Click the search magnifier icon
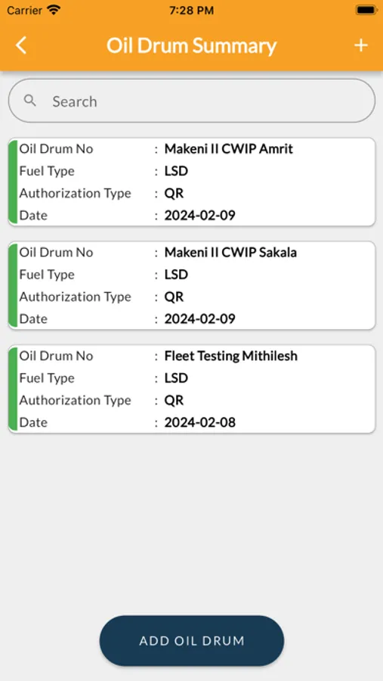This screenshot has width=383, height=681. (30, 101)
